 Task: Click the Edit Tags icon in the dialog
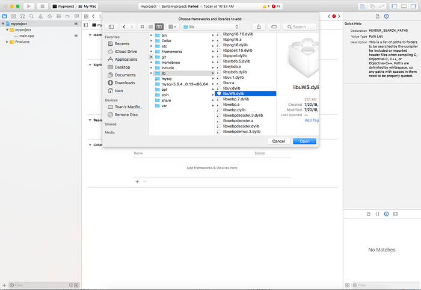[x=274, y=27]
